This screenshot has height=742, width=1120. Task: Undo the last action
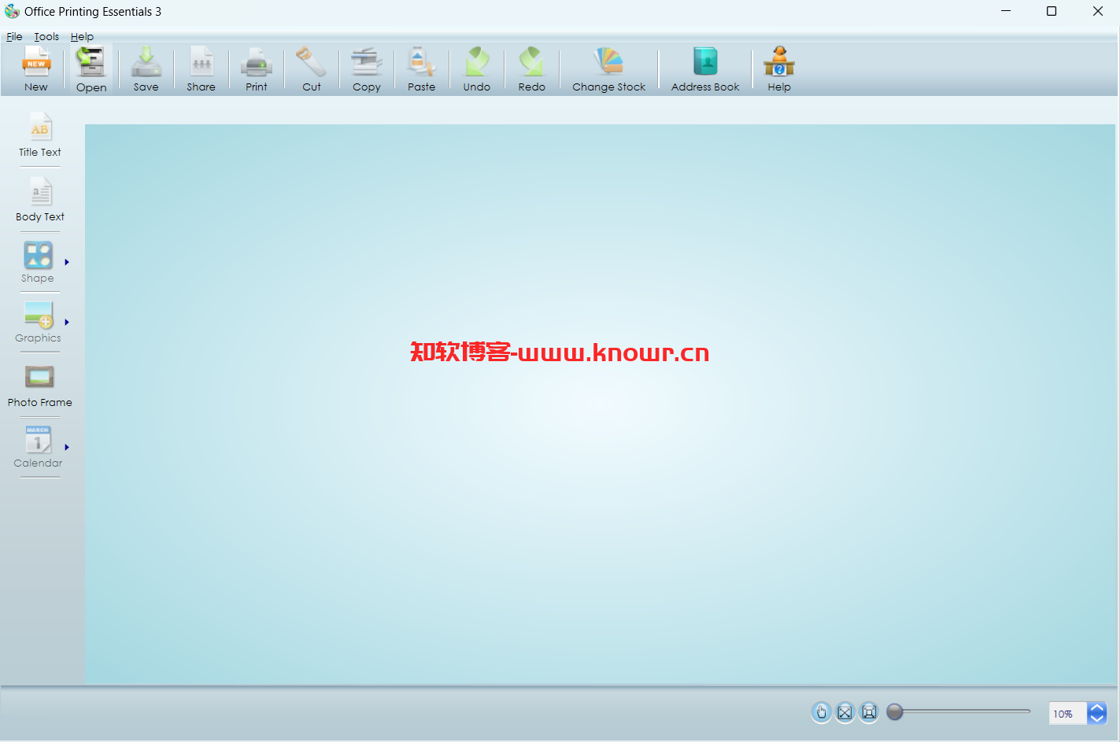(x=477, y=69)
